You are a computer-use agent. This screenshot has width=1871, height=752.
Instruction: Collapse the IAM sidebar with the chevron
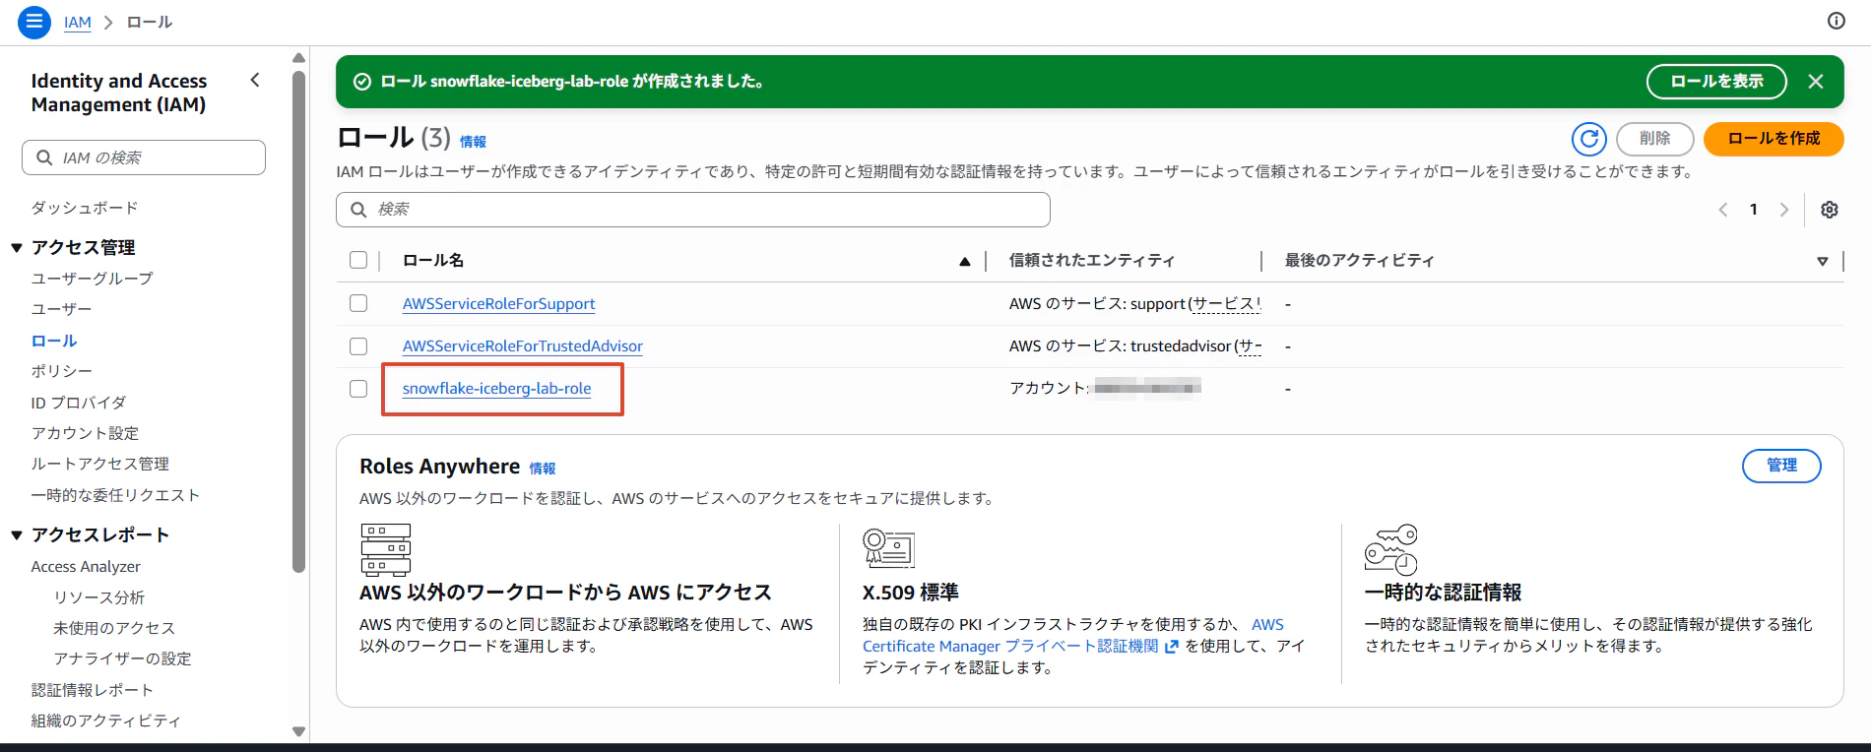click(255, 81)
